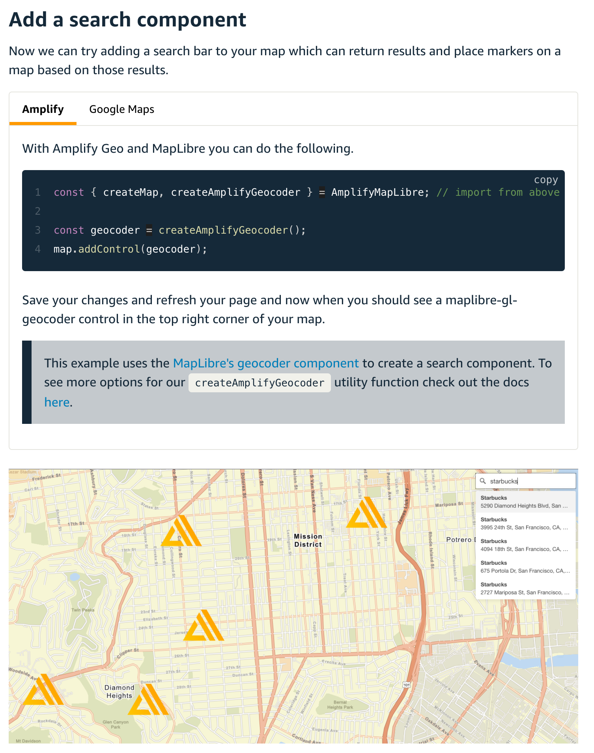Select Starbucks 675 Portola Dr result
This screenshot has height=753, width=594.
pos(525,567)
